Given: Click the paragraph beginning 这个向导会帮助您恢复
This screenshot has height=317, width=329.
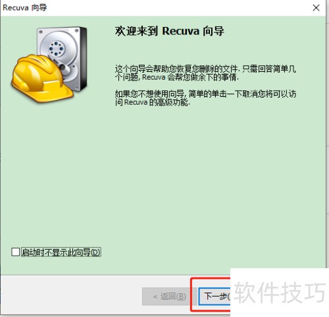Looking at the screenshot, I should (205, 73).
